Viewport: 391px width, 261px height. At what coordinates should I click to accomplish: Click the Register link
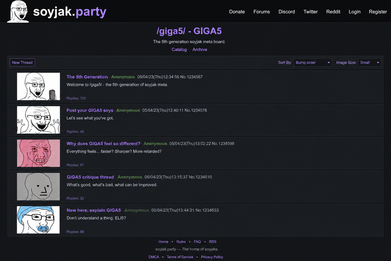pos(378,12)
